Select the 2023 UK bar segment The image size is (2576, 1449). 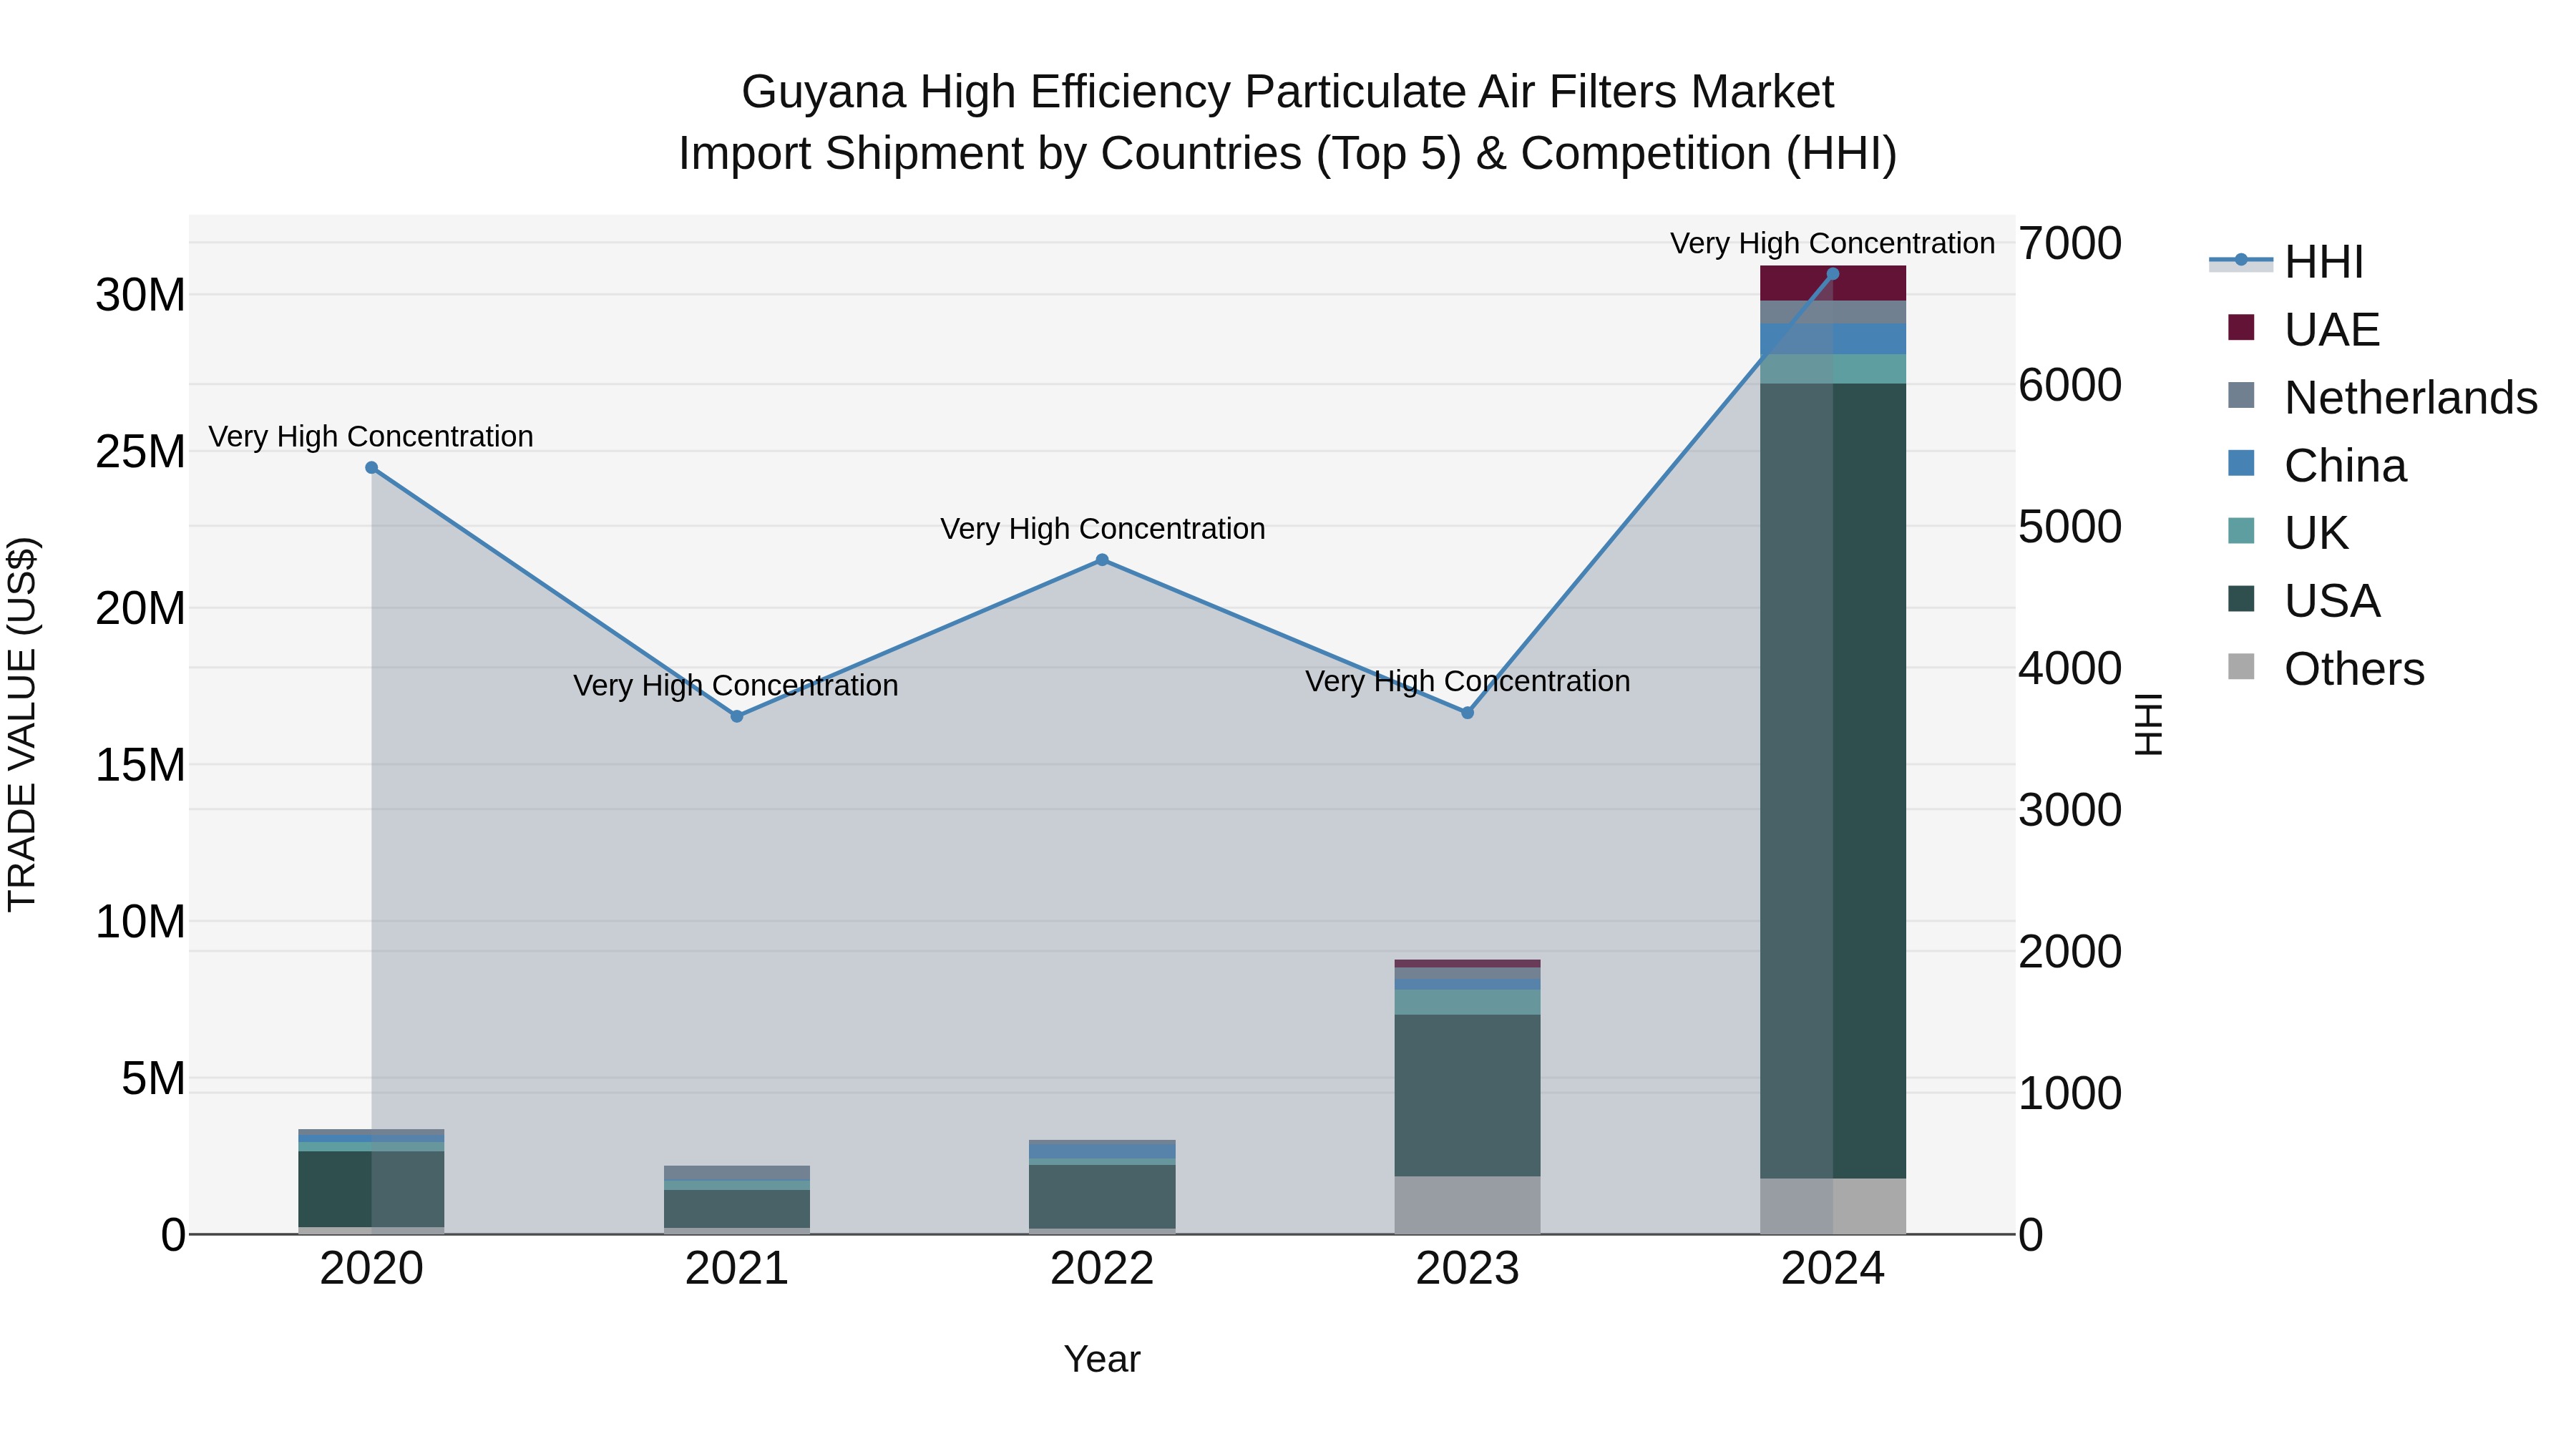[1468, 1002]
